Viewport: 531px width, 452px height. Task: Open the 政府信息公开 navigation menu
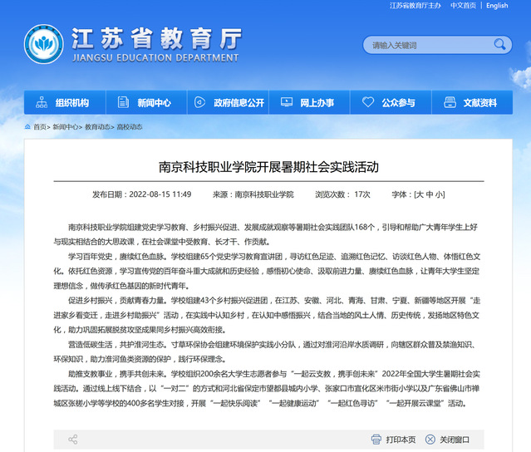(x=229, y=103)
